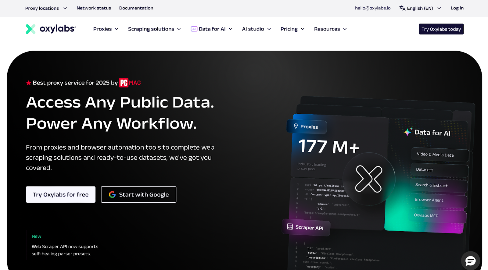488x270 pixels.
Task: Click the Power Any Workflow headline
Action: click(x=111, y=124)
